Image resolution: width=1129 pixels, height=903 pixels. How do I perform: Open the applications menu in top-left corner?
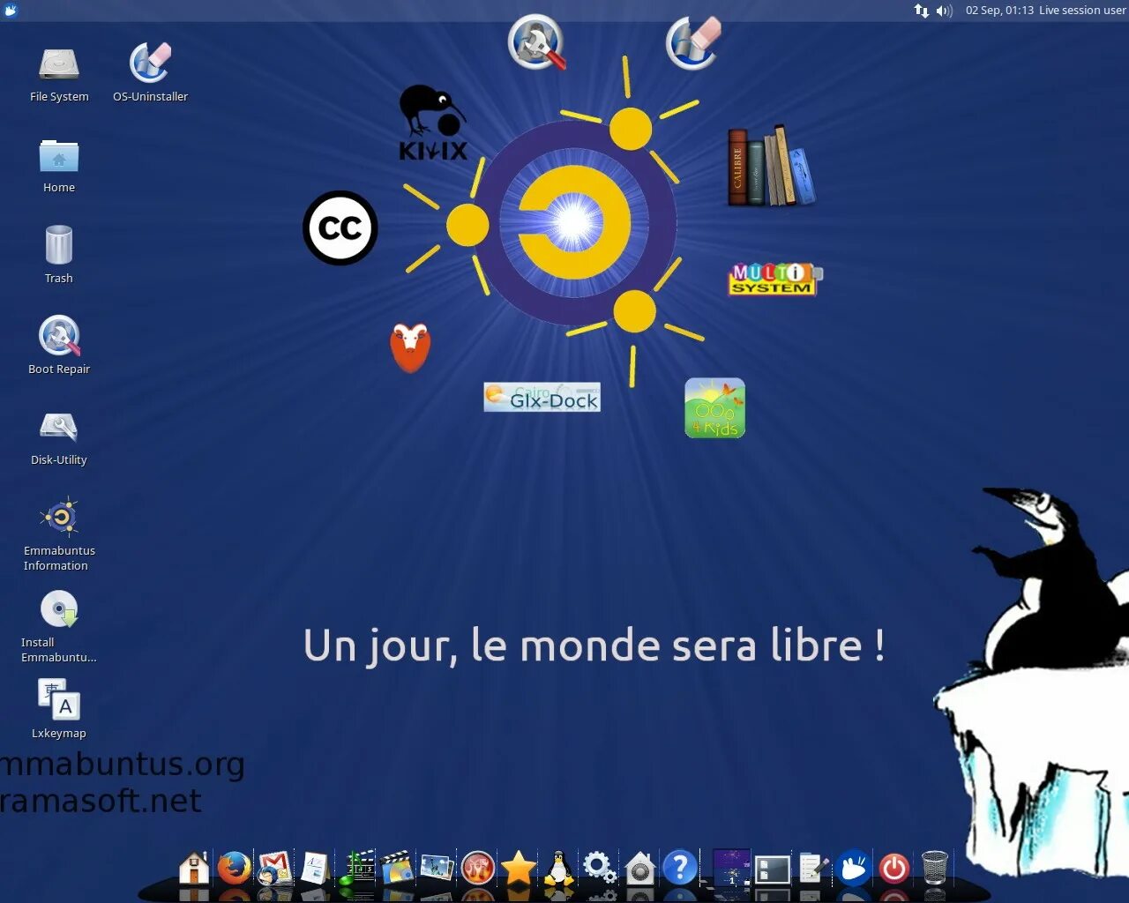(10, 10)
